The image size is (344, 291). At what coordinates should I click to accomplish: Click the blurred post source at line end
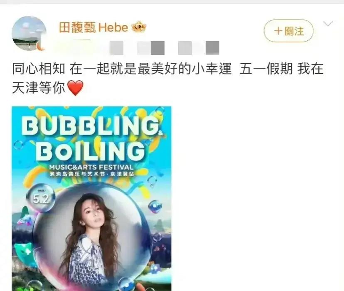pyautogui.click(x=199, y=48)
